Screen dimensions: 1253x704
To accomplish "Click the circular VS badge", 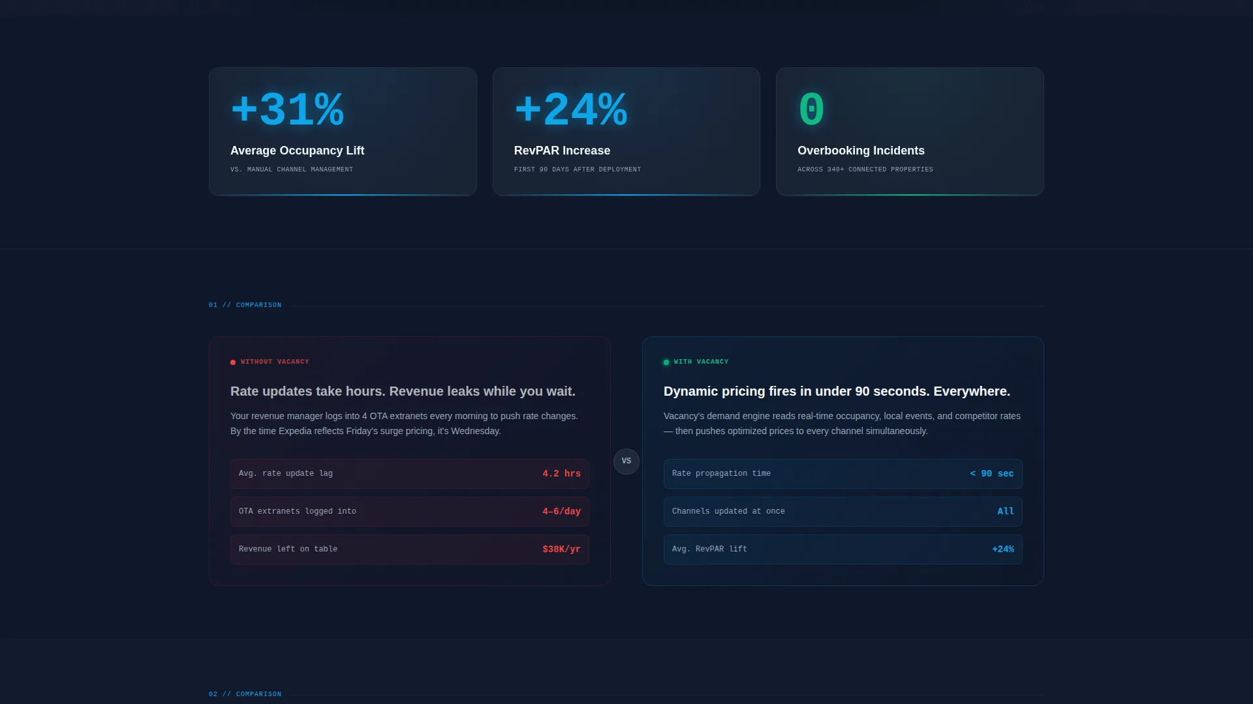I will tap(626, 462).
